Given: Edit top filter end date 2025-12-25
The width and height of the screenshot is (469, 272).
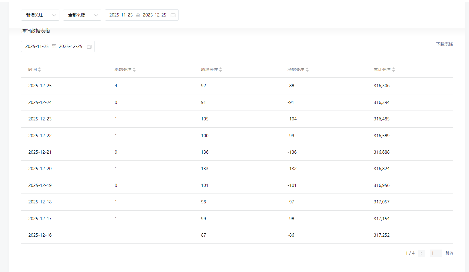Looking at the screenshot, I should 154,15.
